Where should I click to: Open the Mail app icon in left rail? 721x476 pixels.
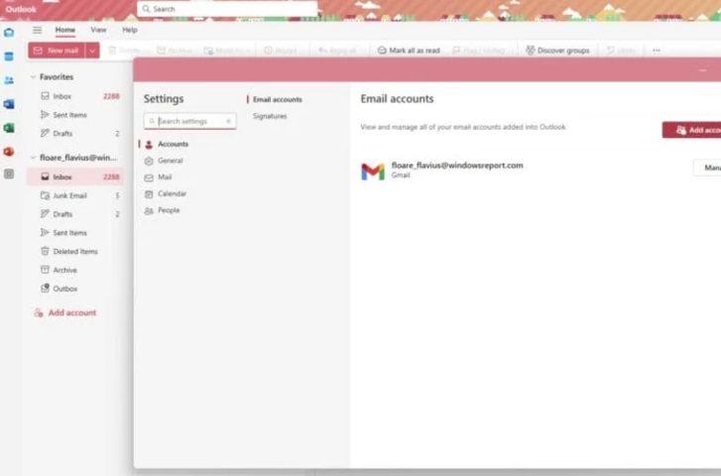[x=9, y=33]
